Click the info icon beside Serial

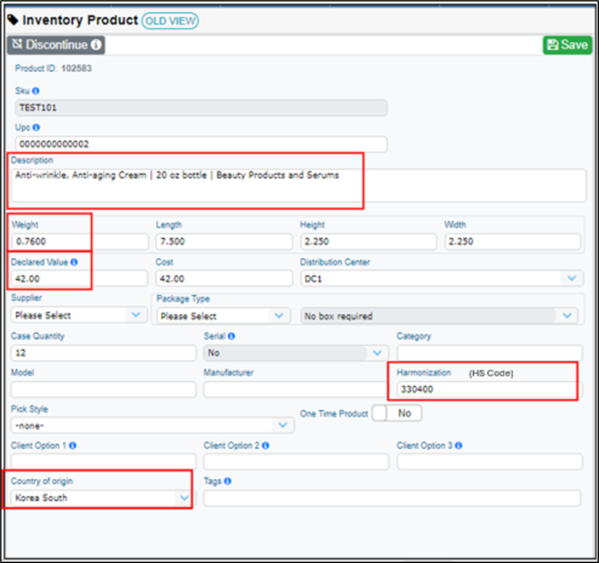click(231, 336)
